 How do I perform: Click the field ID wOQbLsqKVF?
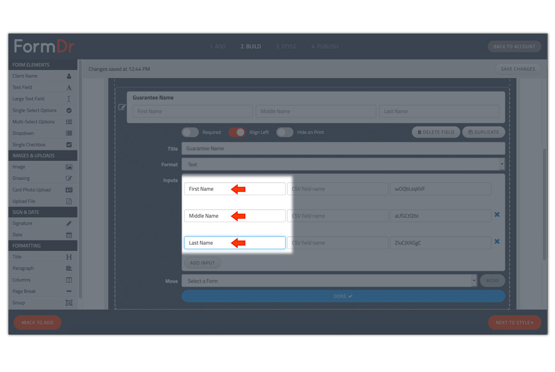(440, 189)
